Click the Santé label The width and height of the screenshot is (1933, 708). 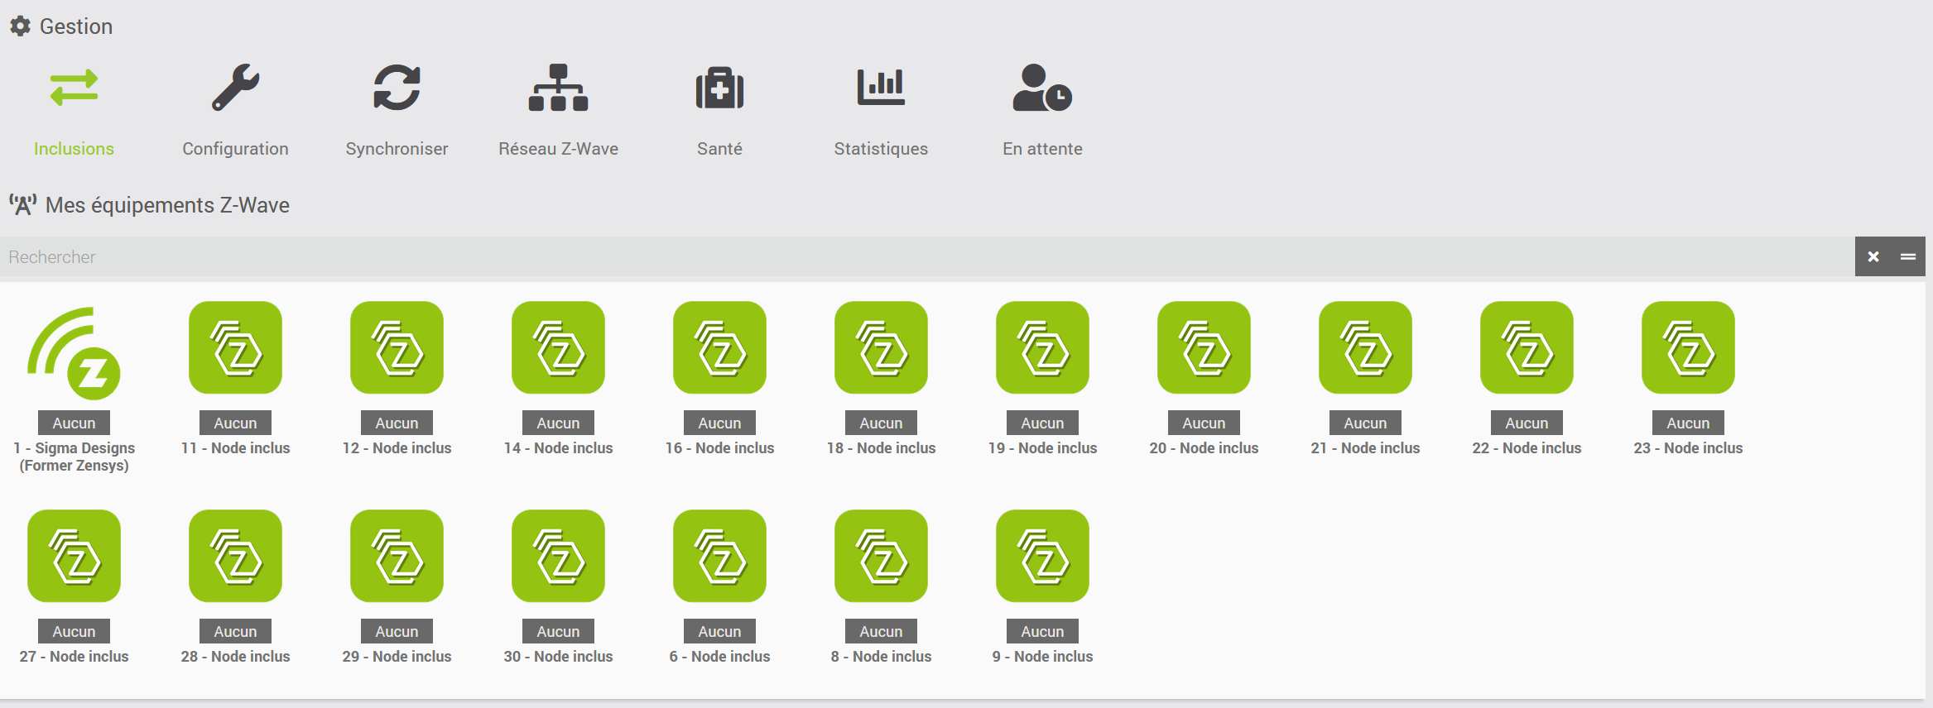pyautogui.click(x=719, y=149)
